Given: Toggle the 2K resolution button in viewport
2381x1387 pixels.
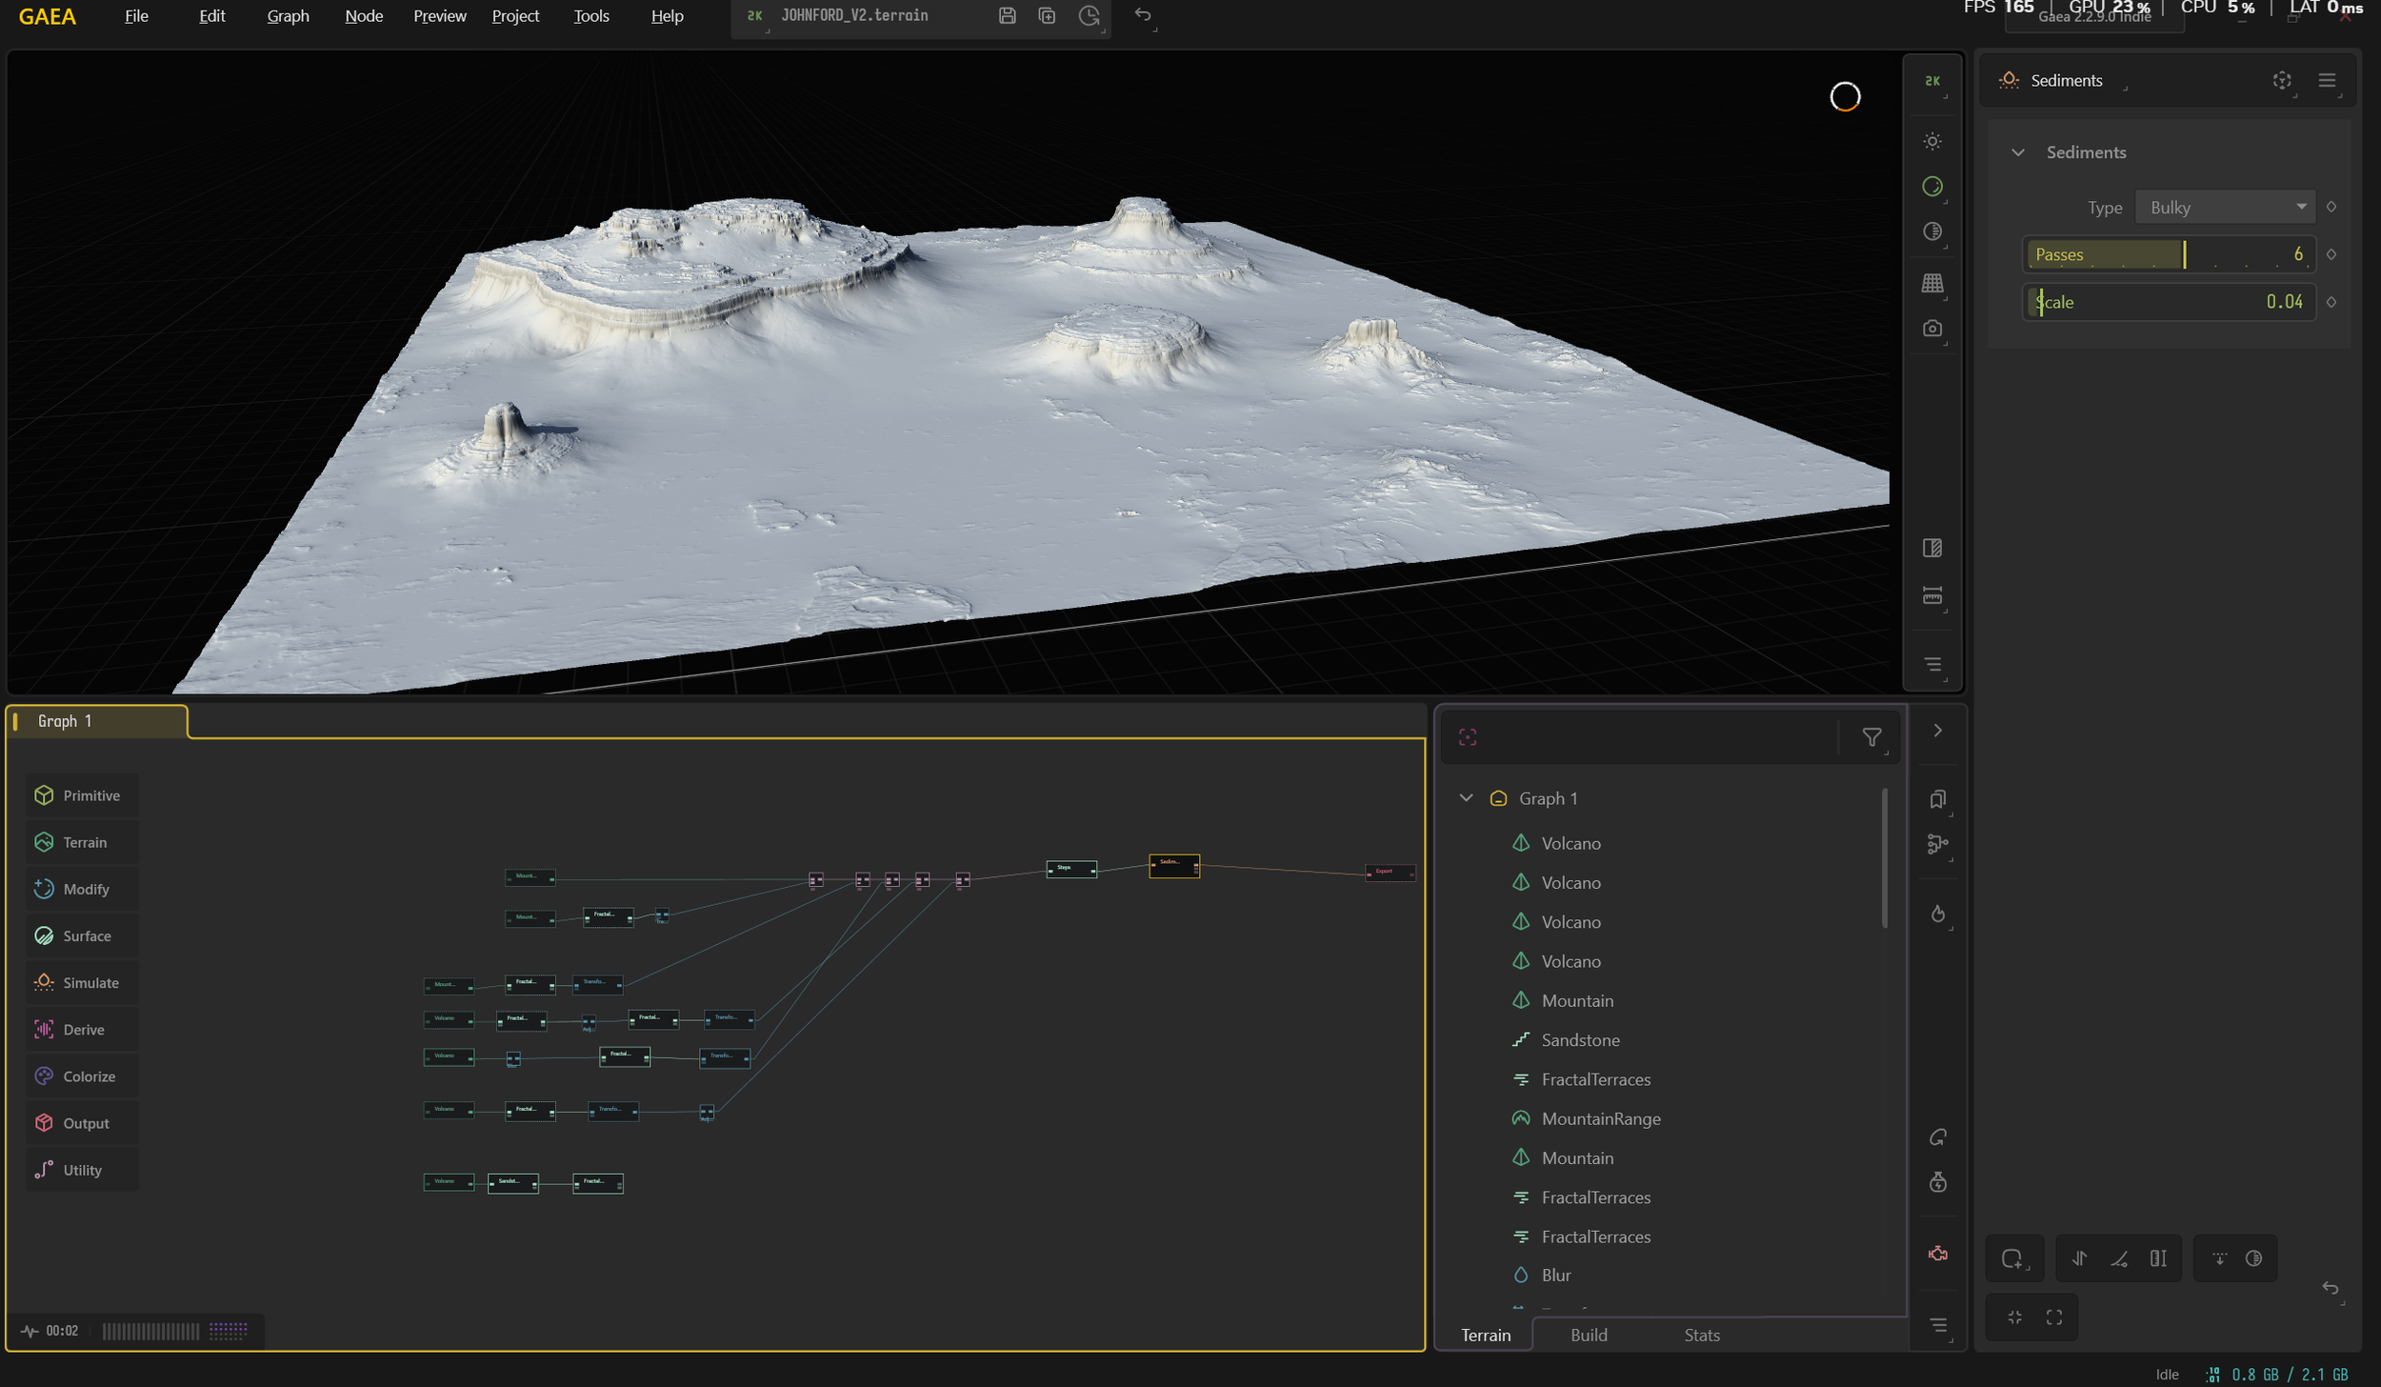Looking at the screenshot, I should 1931,81.
